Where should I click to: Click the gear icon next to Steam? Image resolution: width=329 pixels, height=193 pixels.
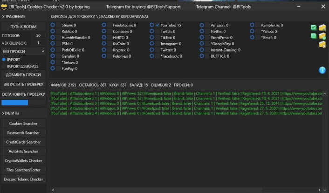point(53,25)
